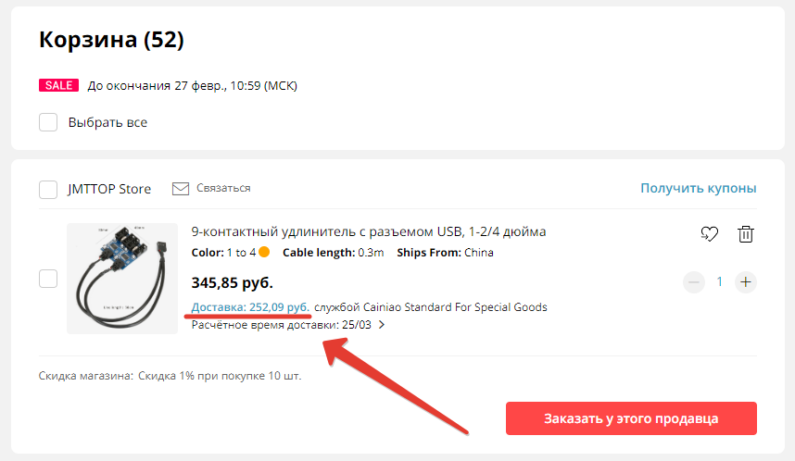
Task: Open the product thumbnail image
Action: tap(122, 279)
